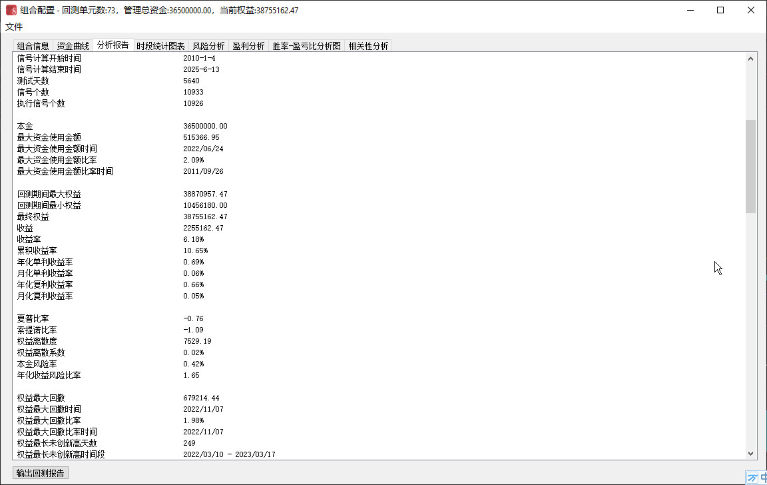Image resolution: width=767 pixels, height=485 pixels.
Task: Select the 分析报告 tab
Action: click(113, 45)
